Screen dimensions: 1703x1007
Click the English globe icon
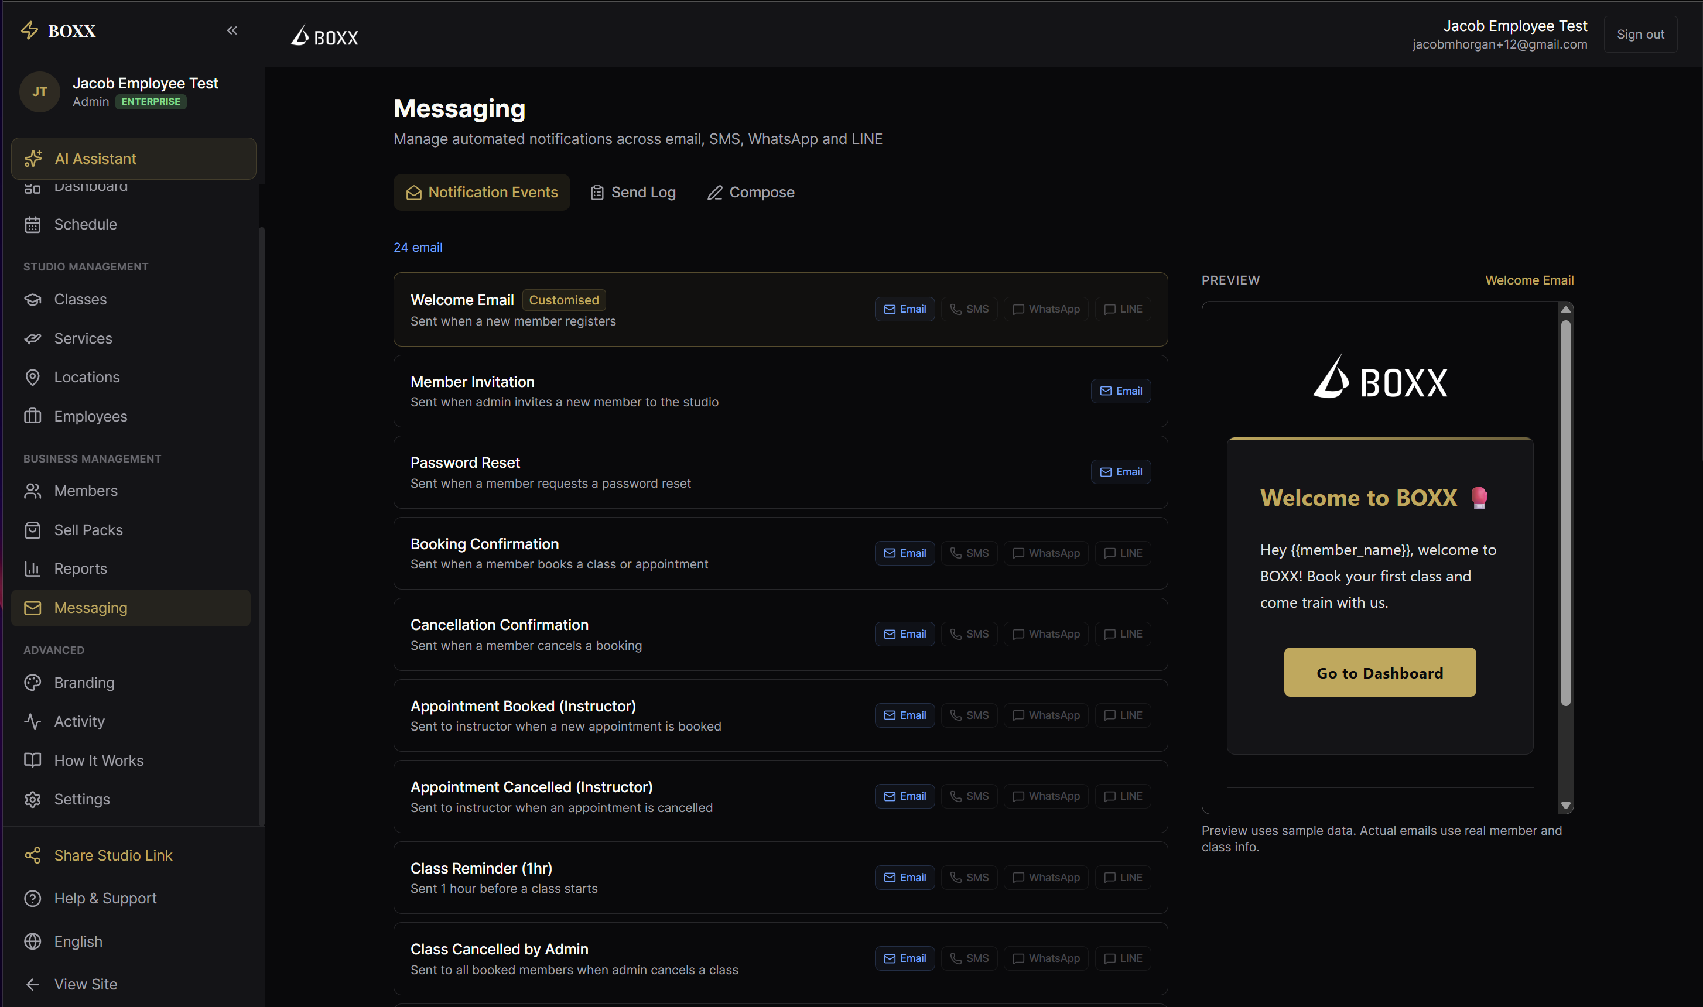33,941
